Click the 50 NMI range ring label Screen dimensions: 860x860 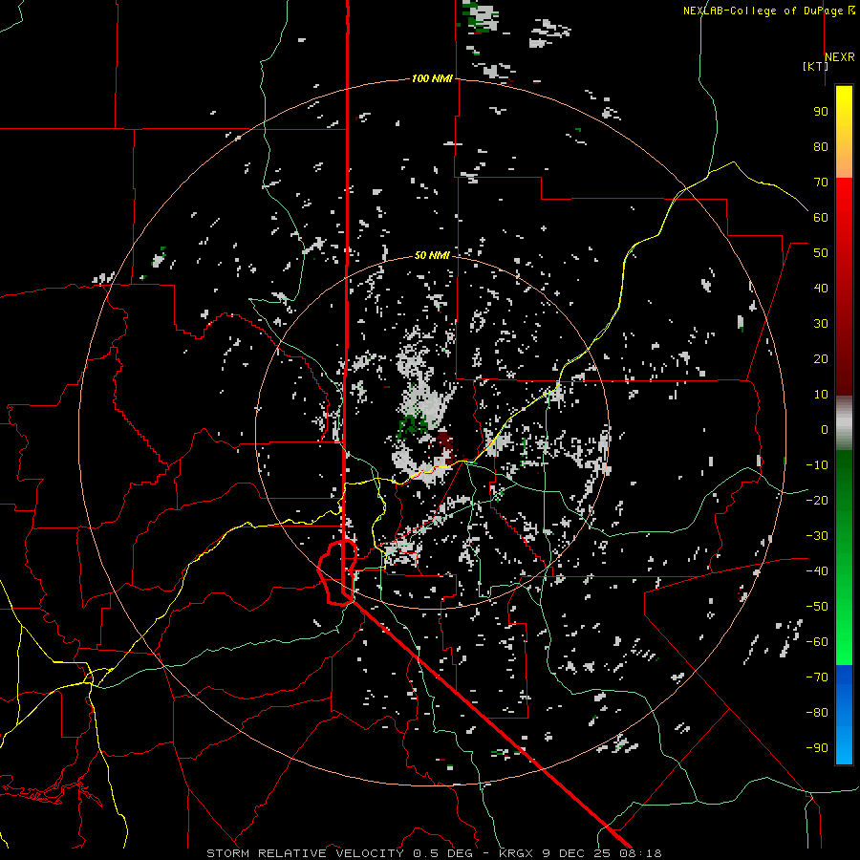(x=432, y=255)
